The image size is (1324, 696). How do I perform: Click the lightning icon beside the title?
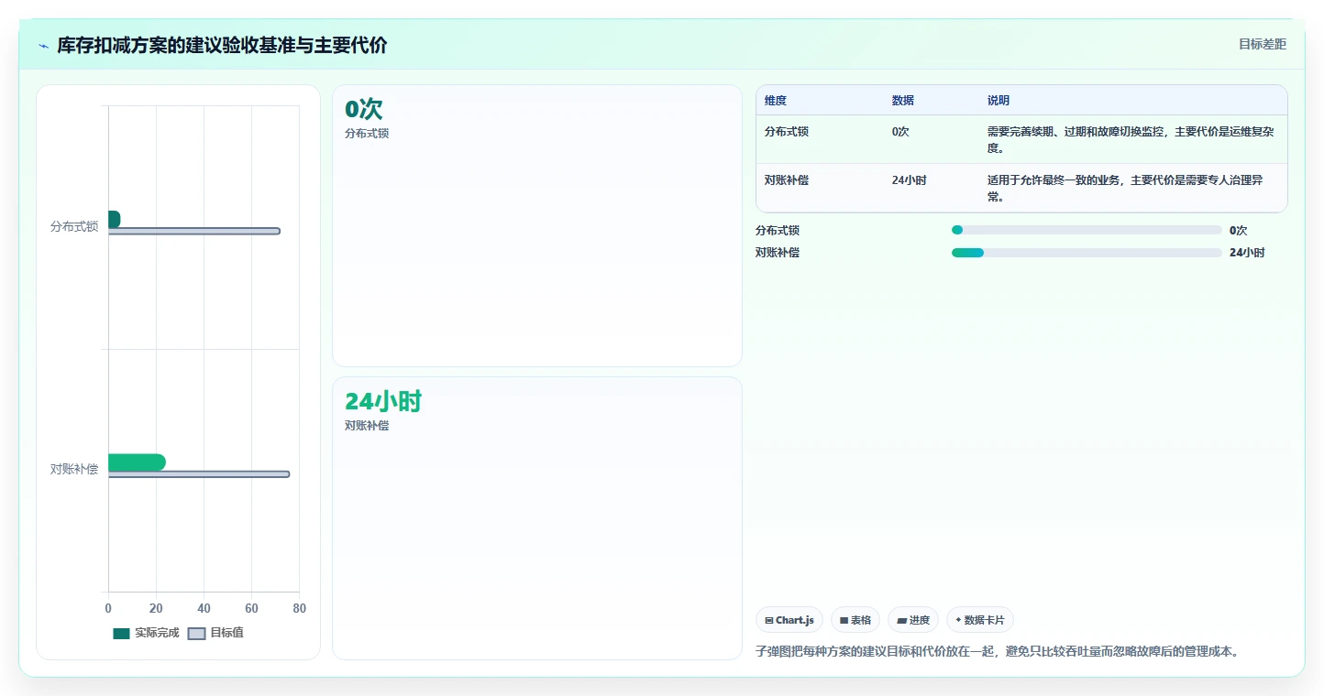(43, 45)
